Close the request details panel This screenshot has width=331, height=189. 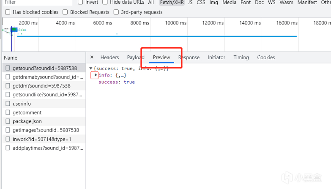pyautogui.click(x=92, y=57)
